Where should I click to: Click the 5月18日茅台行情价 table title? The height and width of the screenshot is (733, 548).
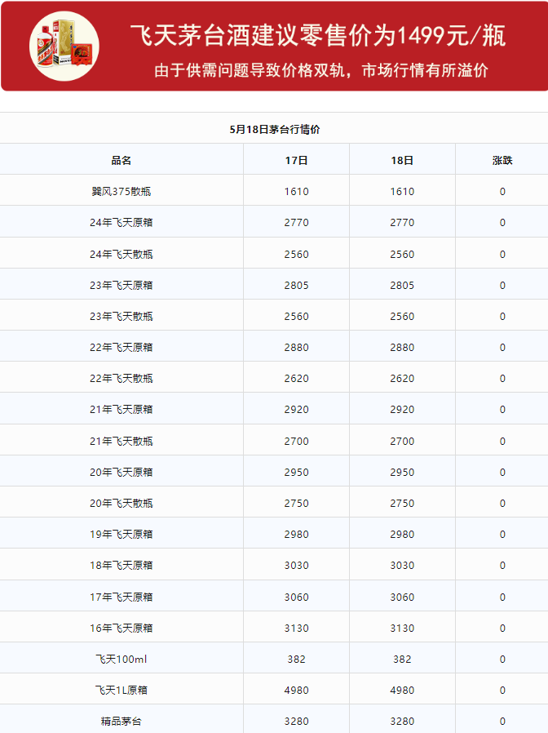click(274, 130)
